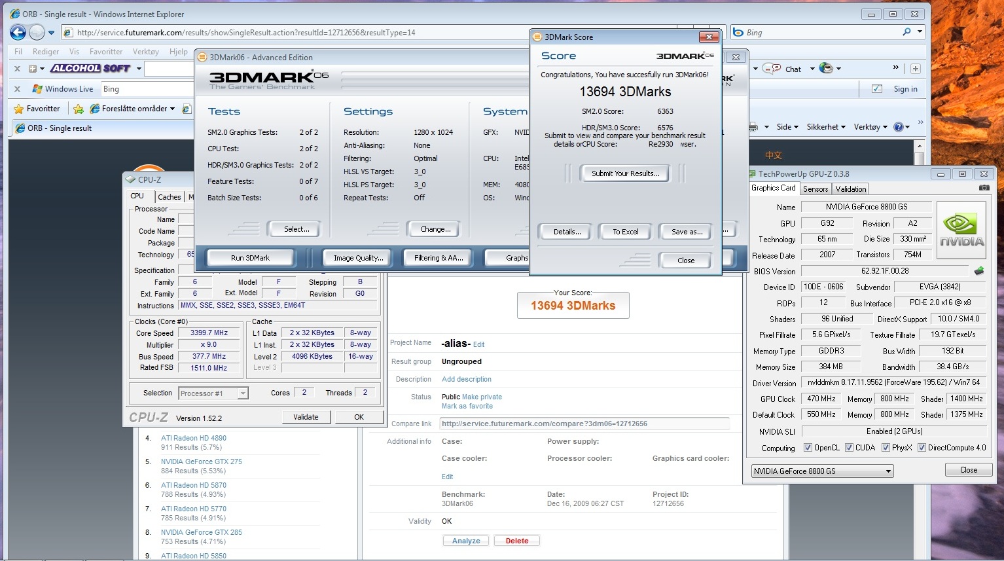This screenshot has width=1004, height=561.
Task: Open the Side command bar dropdown
Action: pos(787,127)
